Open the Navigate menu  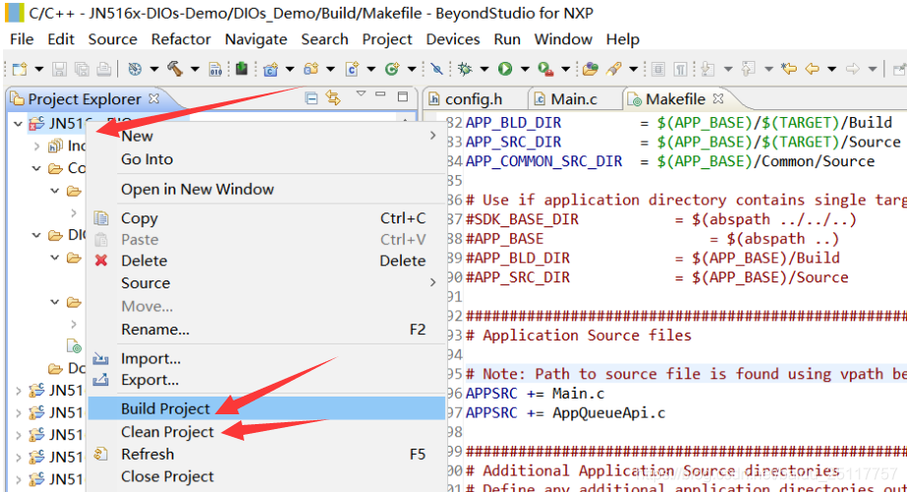point(256,39)
